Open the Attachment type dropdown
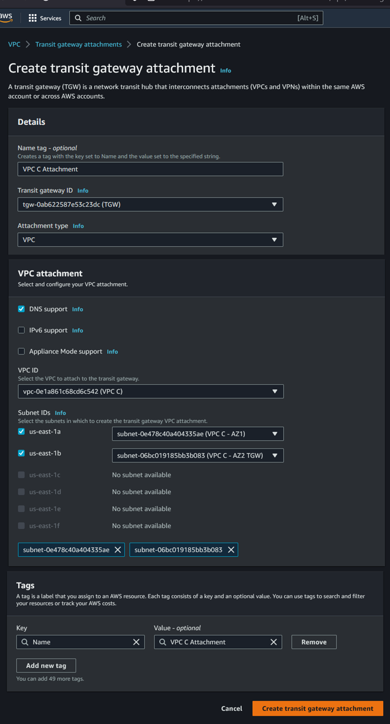Viewport: 390px width, 724px height. point(150,240)
